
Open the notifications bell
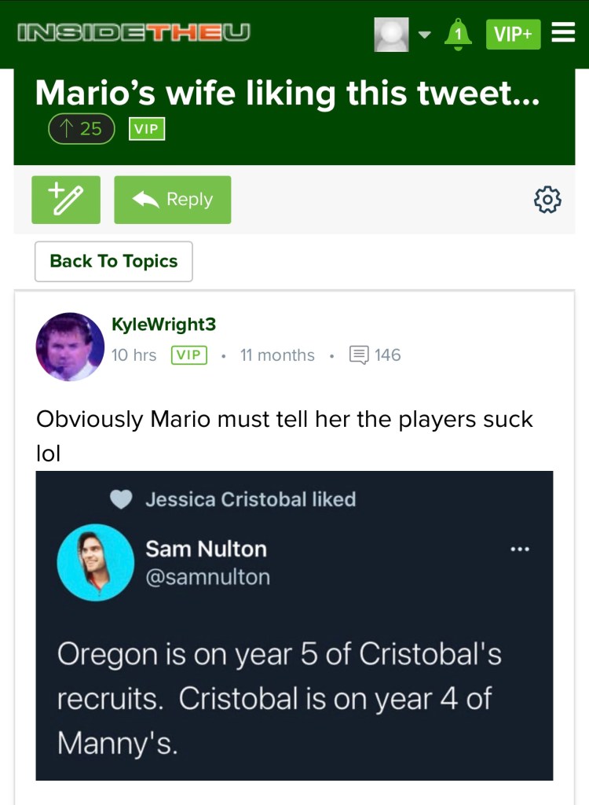click(x=458, y=33)
